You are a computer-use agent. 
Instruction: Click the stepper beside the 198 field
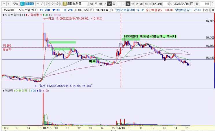212,4
